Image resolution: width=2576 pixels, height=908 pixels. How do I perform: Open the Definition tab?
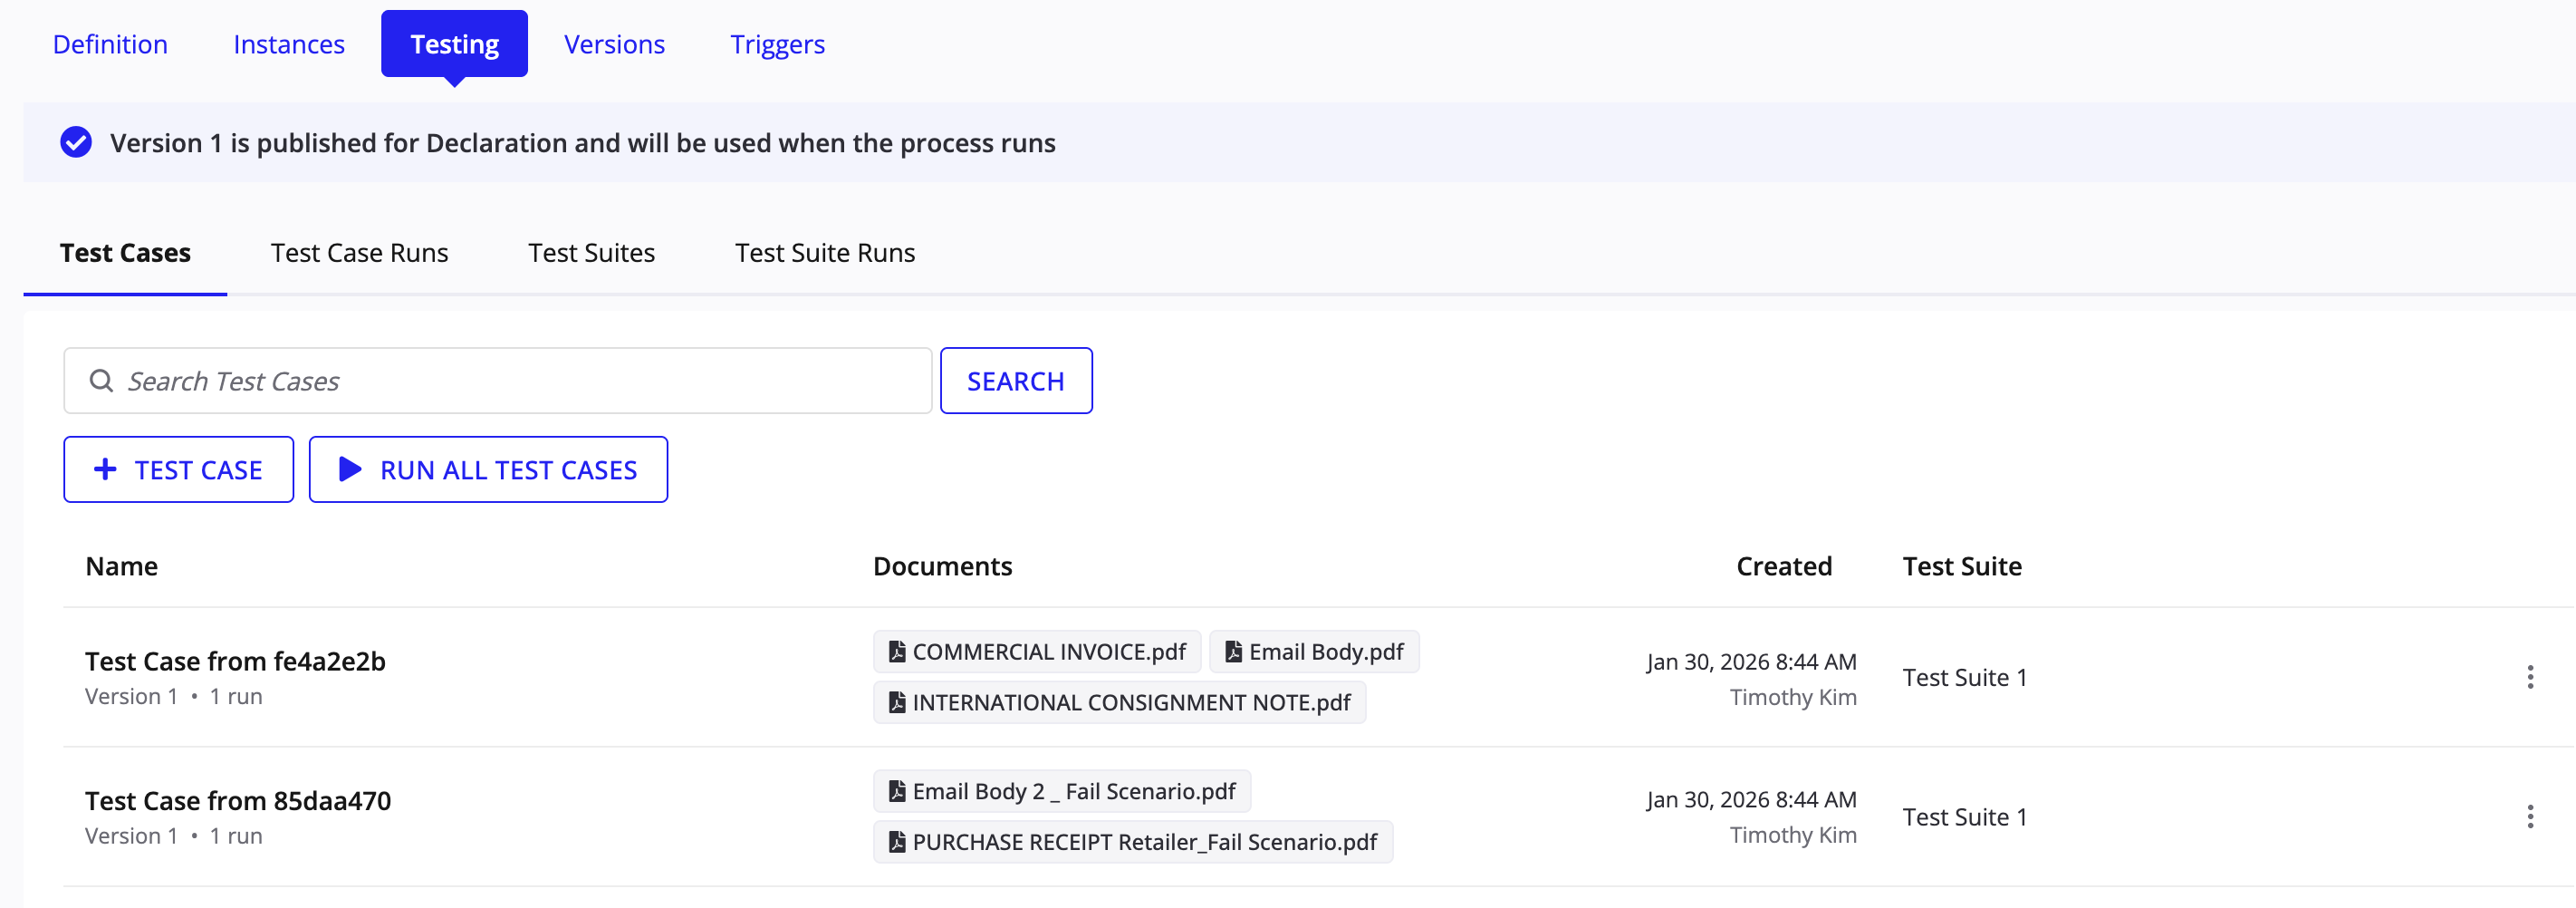[x=110, y=44]
